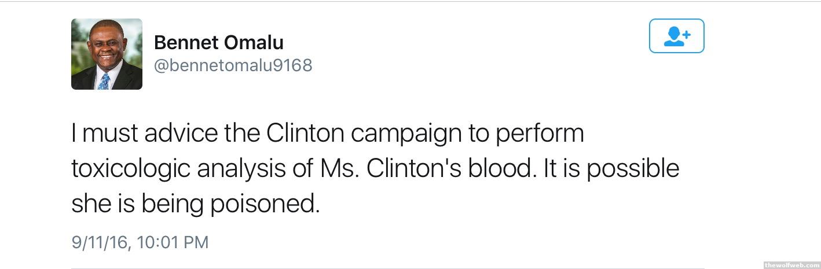Click the tweet's last line "she is being poisoned."
The width and height of the screenshot is (821, 269).
(x=195, y=204)
